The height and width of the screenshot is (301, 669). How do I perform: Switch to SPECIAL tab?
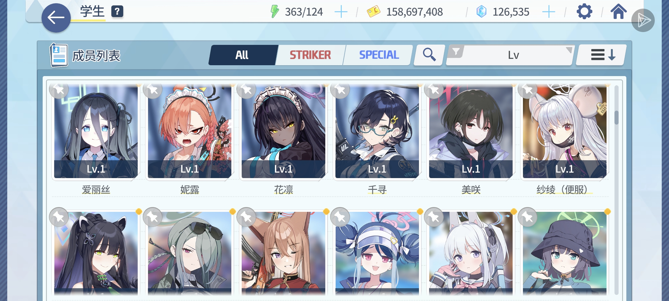coord(379,55)
